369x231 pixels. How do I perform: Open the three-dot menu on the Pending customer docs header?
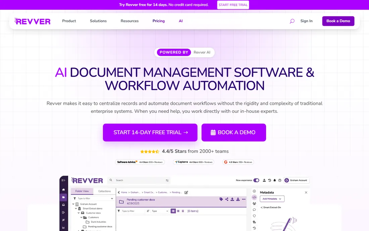point(244,199)
